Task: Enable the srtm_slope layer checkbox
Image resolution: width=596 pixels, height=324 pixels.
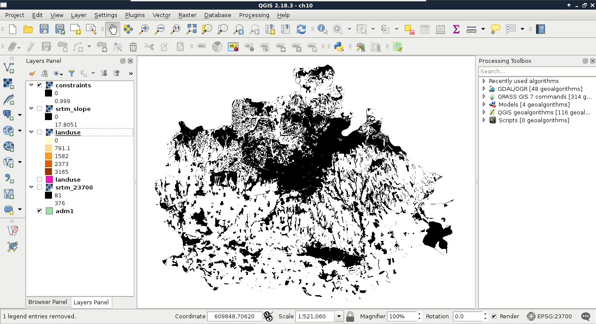Action: tap(40, 109)
